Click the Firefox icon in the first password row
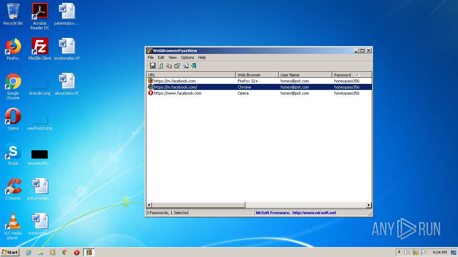The width and height of the screenshot is (458, 257). pyautogui.click(x=151, y=81)
